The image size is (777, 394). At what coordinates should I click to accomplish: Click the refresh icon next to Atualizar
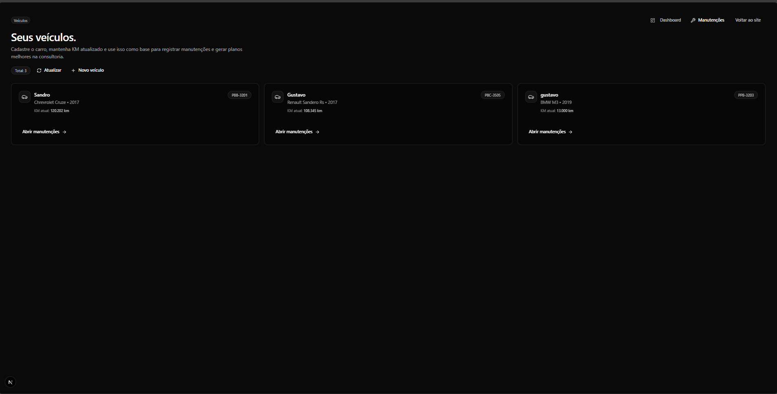[39, 70]
